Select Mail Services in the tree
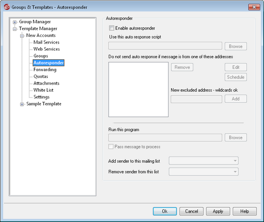This screenshot has height=222, width=264. click(x=46, y=42)
